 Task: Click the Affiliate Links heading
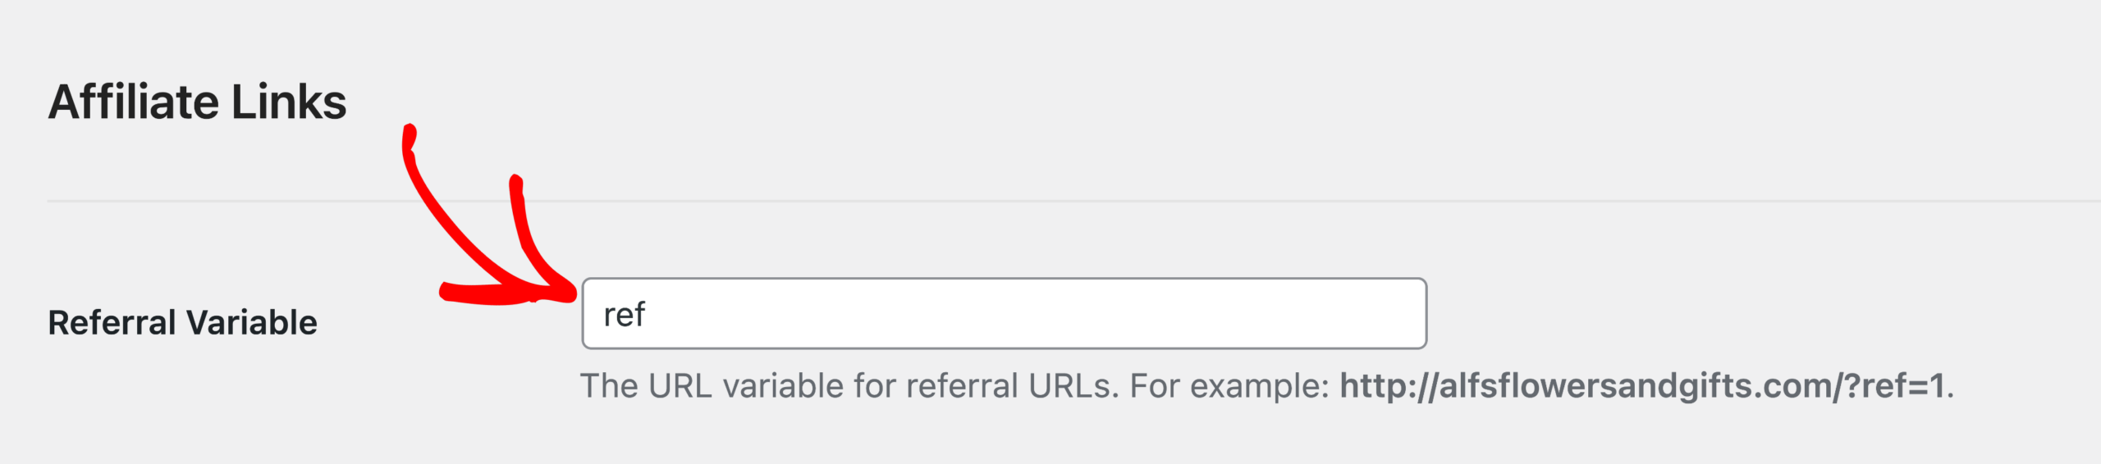tap(197, 102)
